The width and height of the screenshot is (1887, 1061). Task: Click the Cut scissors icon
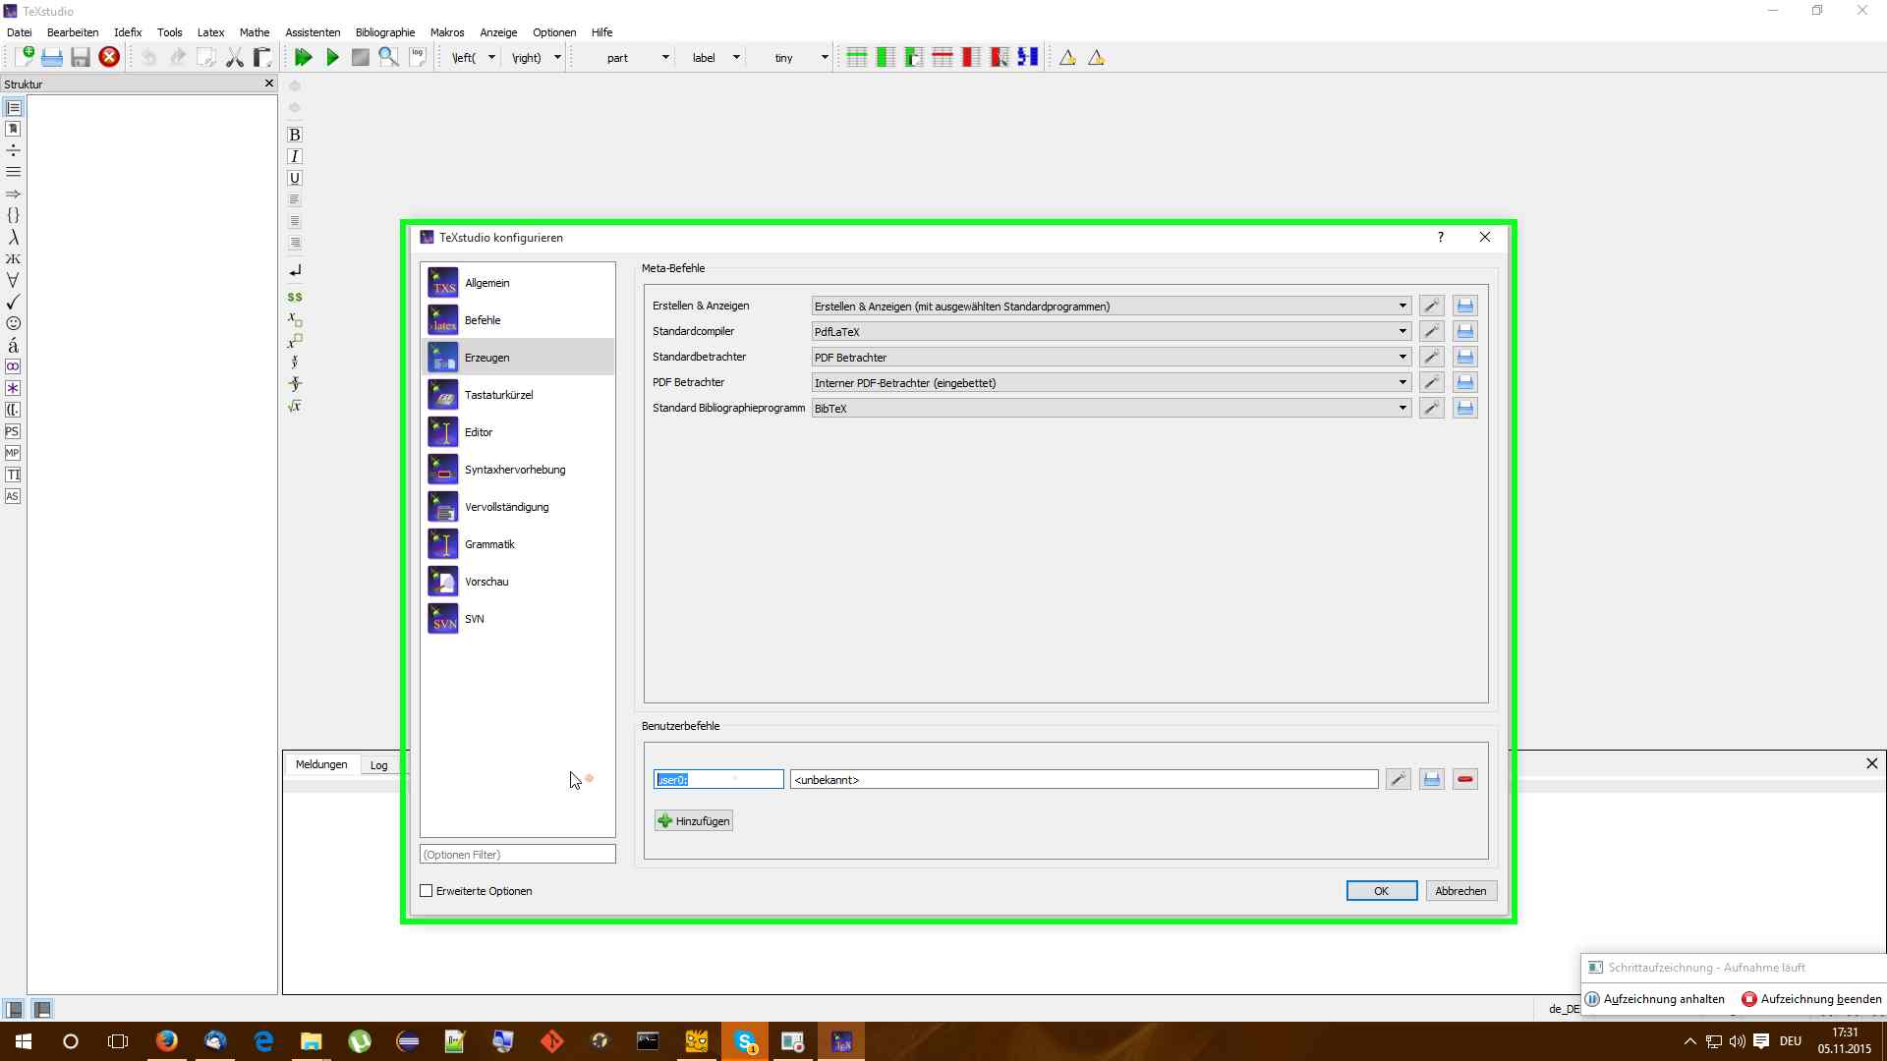tap(234, 57)
